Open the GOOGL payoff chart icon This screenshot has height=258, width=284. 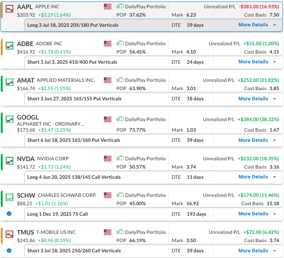pyautogui.click(x=9, y=119)
